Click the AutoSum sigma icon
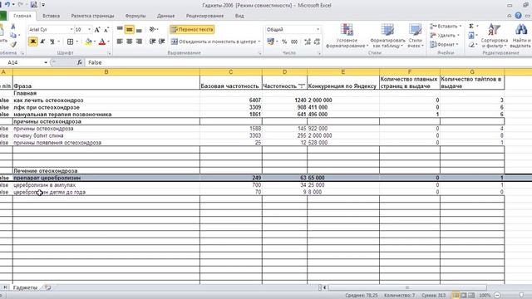Screen dimensions: 532x299 471,26
